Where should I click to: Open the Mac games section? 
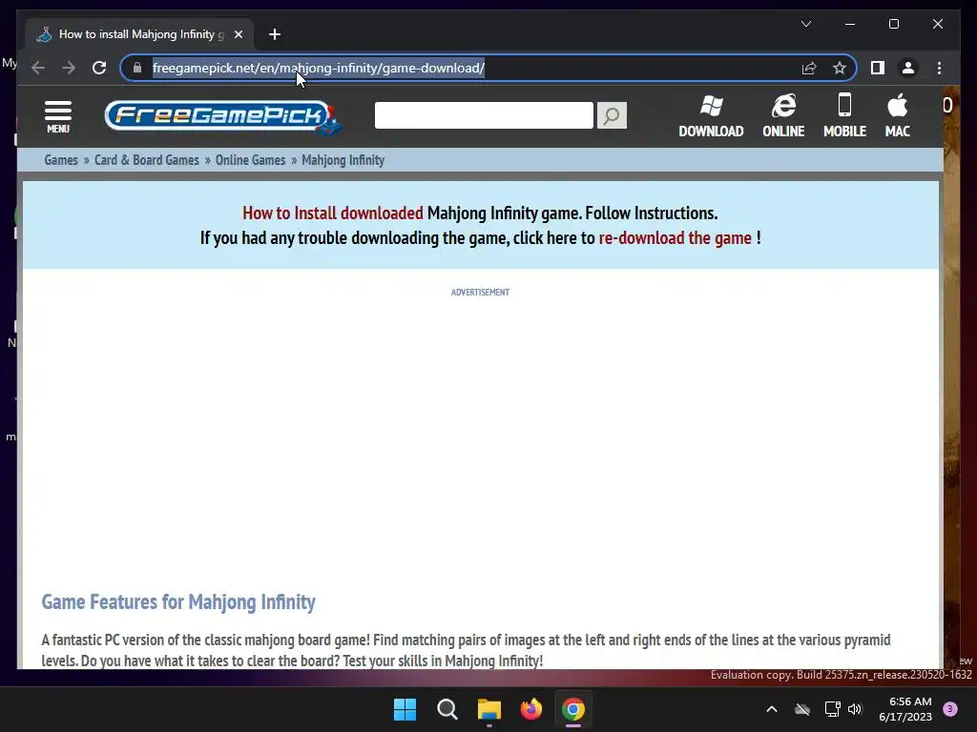point(897,116)
